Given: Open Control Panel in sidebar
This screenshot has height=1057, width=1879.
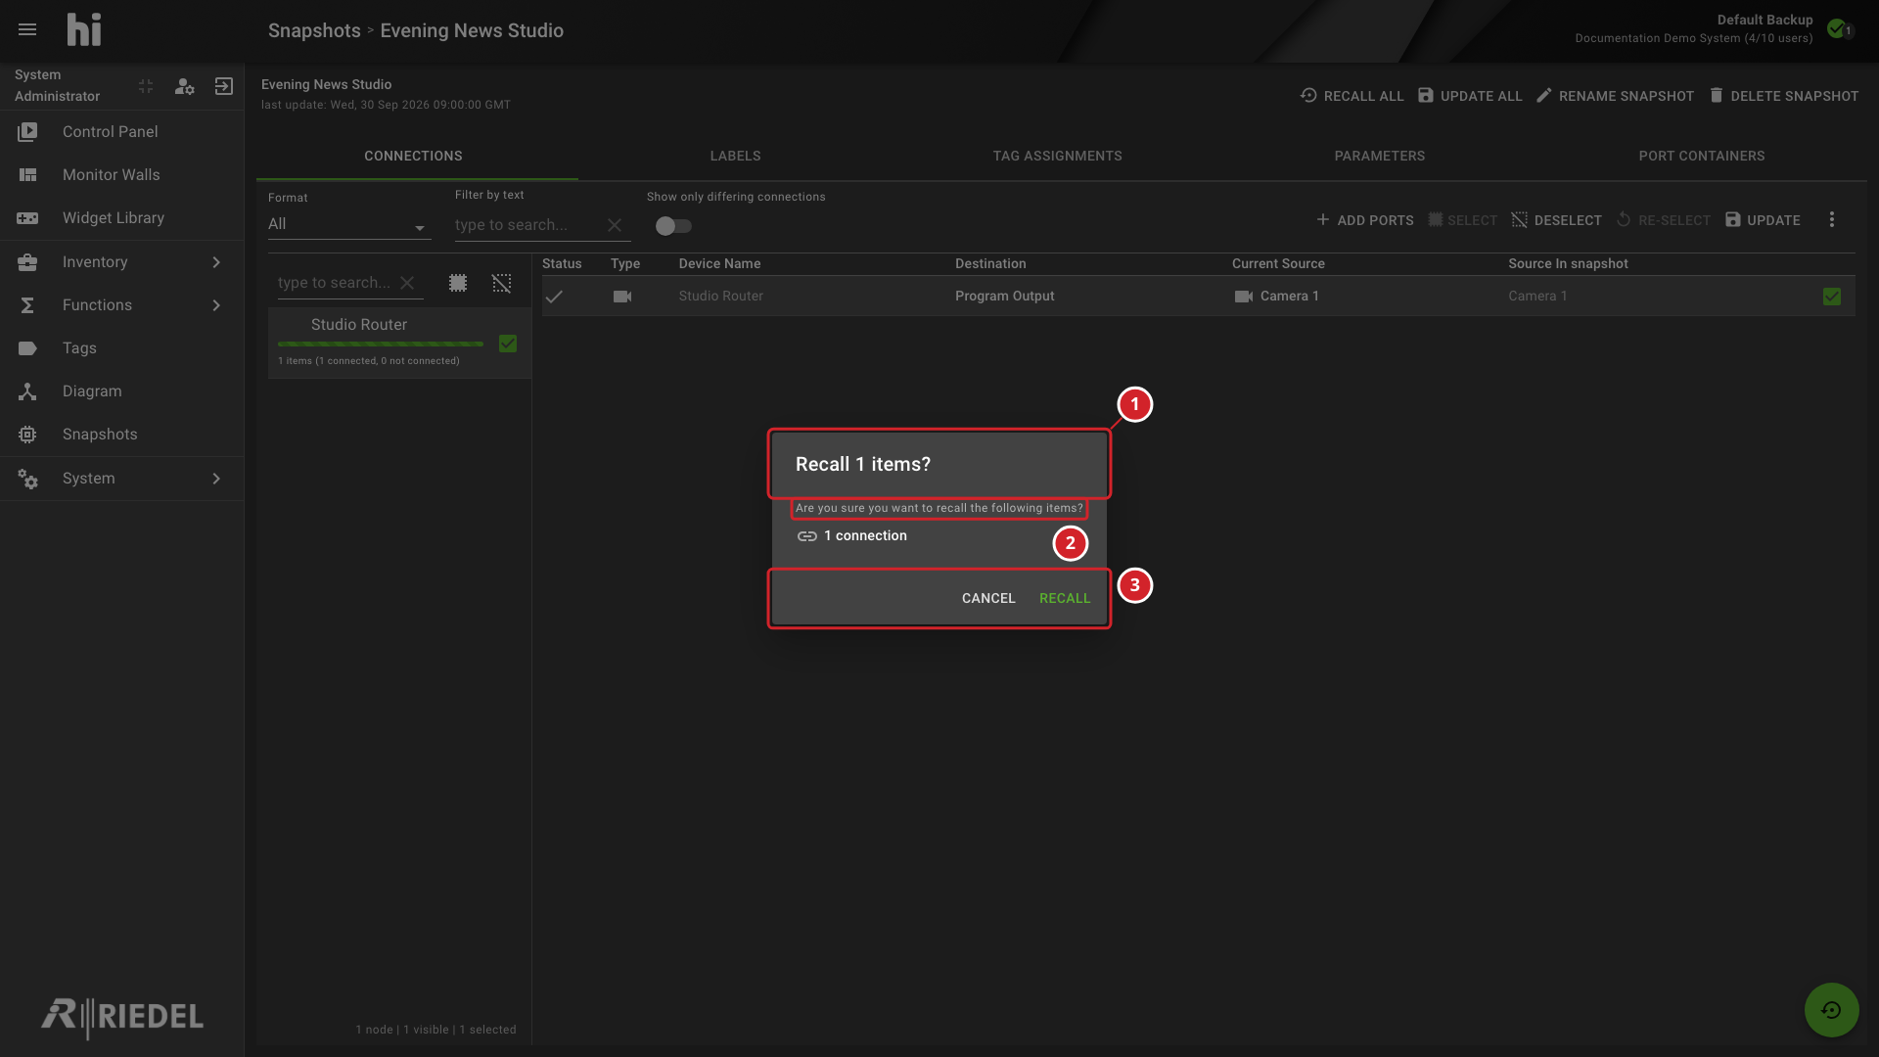Looking at the screenshot, I should point(122,131).
